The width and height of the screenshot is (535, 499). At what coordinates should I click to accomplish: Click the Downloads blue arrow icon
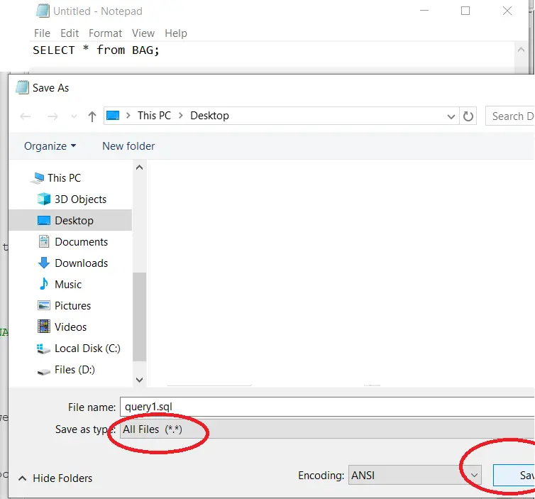[x=44, y=263]
